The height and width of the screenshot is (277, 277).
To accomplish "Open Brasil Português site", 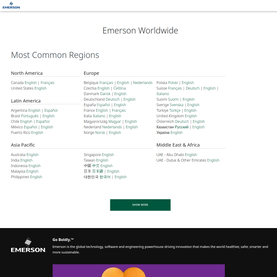I will (x=30, y=116).
